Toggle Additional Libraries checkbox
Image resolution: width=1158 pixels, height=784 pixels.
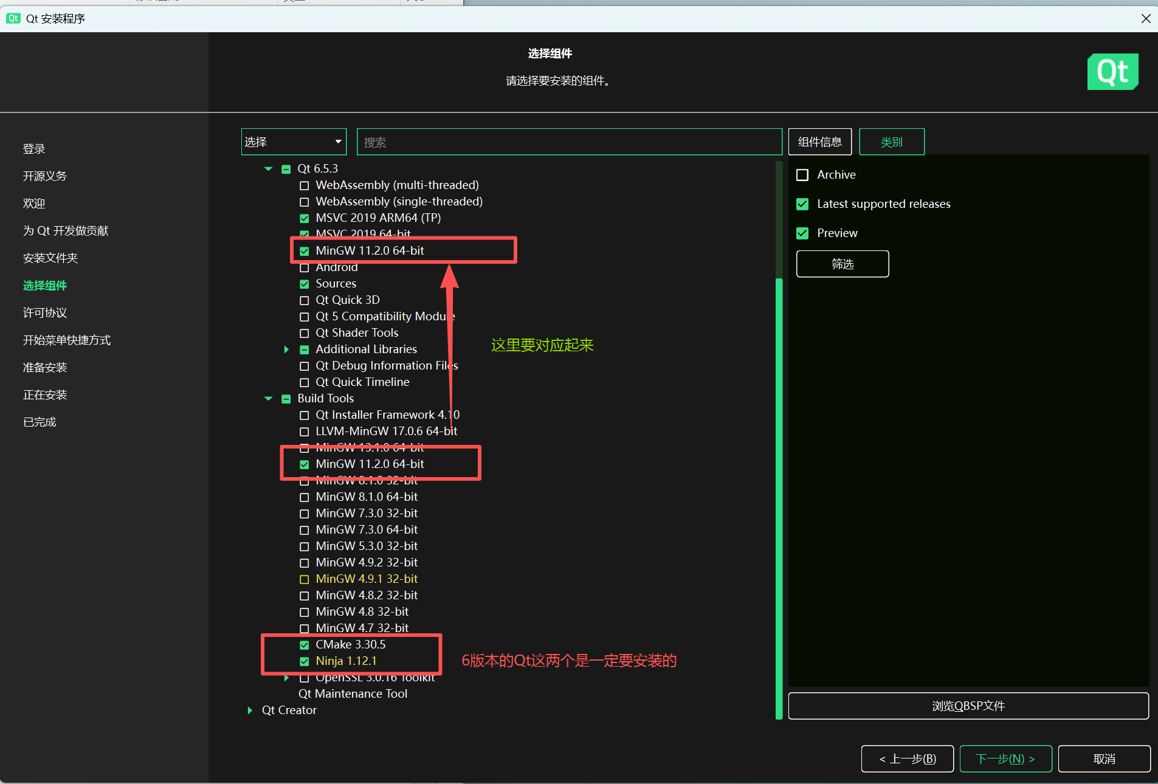click(x=305, y=350)
